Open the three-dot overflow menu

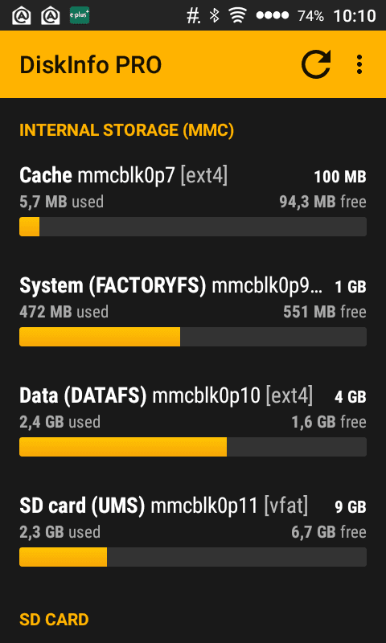[x=359, y=64]
